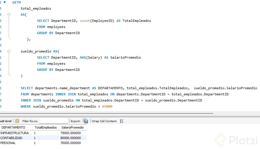Viewport: 260px width, 149px height.
Task: Select the INFRAESTRUCTURA cell
Action: (x=16, y=133)
